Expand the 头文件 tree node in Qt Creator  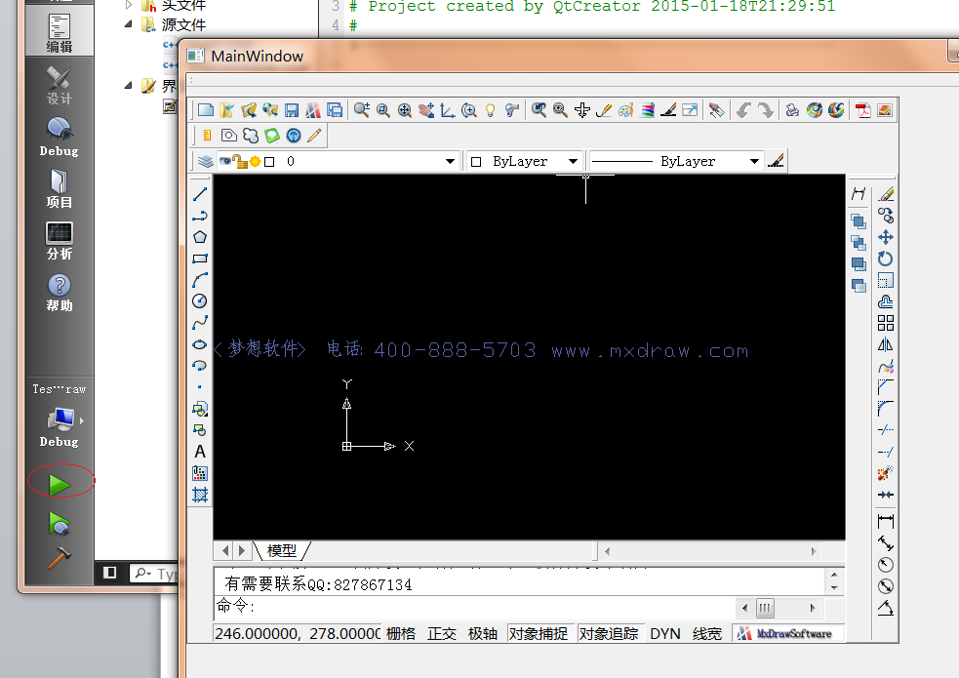pyautogui.click(x=129, y=5)
